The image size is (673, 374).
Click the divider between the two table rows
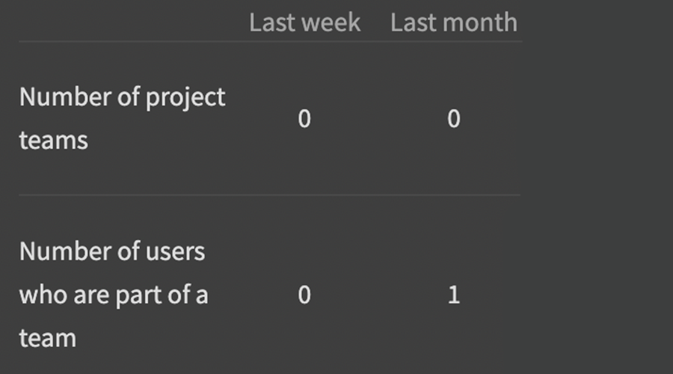pyautogui.click(x=269, y=195)
